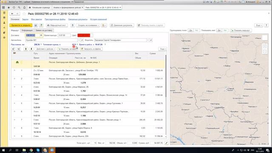Click the small document icon before Создать на основании
This screenshot has width=272, height=153.
click(x=73, y=25)
